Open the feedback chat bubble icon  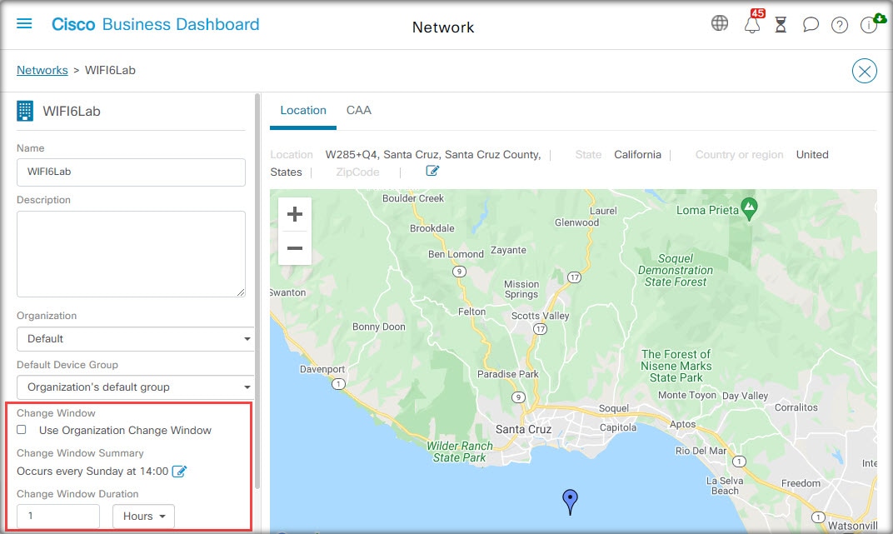coord(811,24)
